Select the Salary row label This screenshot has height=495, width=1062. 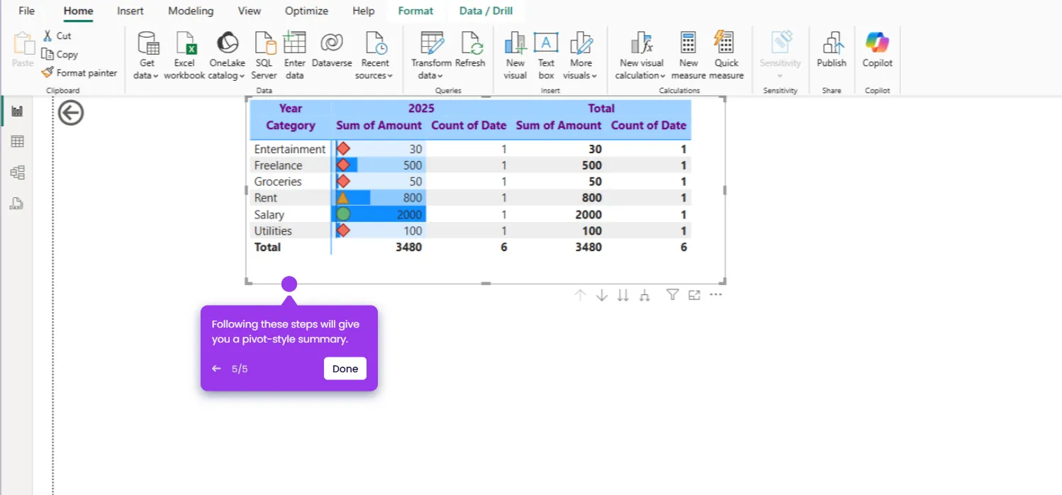(x=269, y=214)
